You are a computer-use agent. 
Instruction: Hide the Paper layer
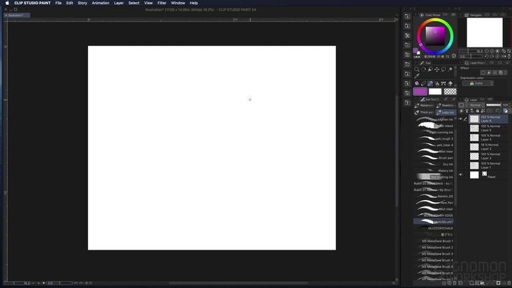click(x=460, y=175)
